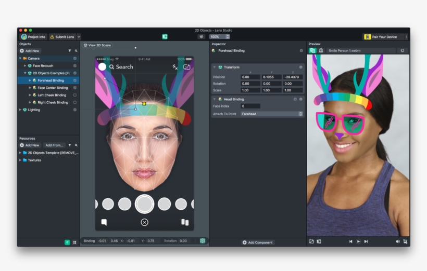Expand the 2D Objects Template folder
Viewport: 427px width, 271px height.
(x=20, y=153)
